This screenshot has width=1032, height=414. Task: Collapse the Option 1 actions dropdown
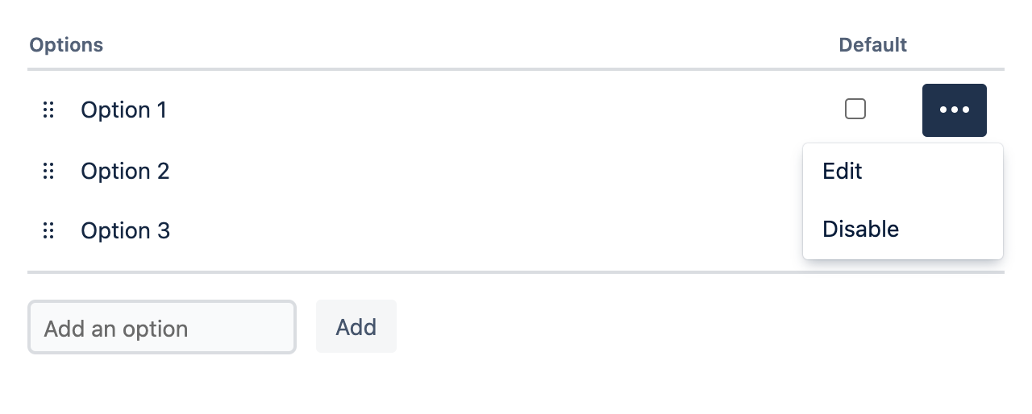(954, 110)
